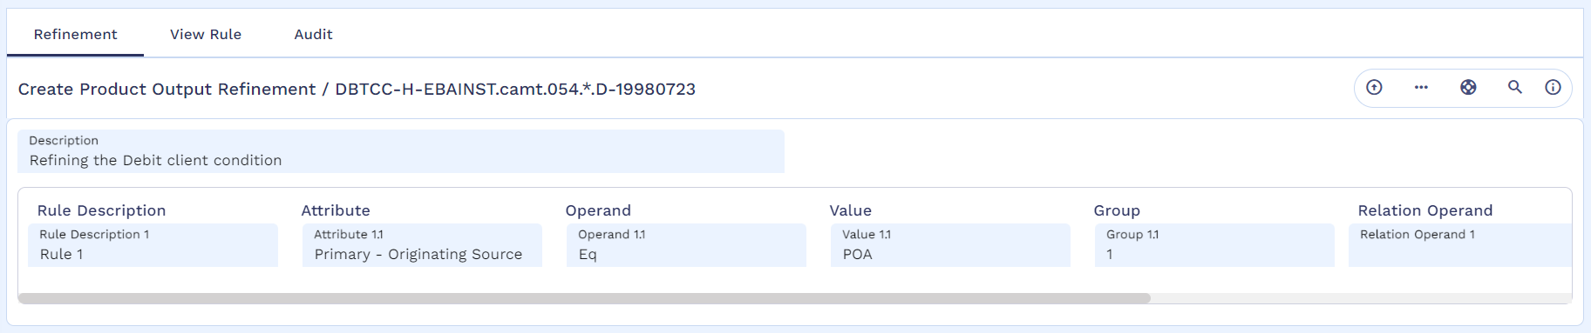Switch to the View Rule tab
Viewport: 1591px width, 333px height.
206,34
